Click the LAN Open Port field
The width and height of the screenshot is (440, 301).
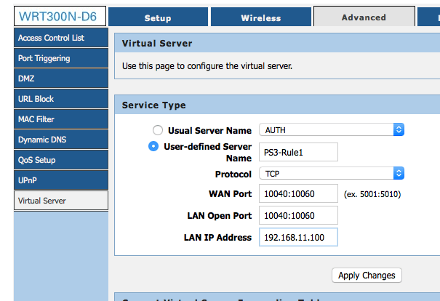(x=298, y=215)
